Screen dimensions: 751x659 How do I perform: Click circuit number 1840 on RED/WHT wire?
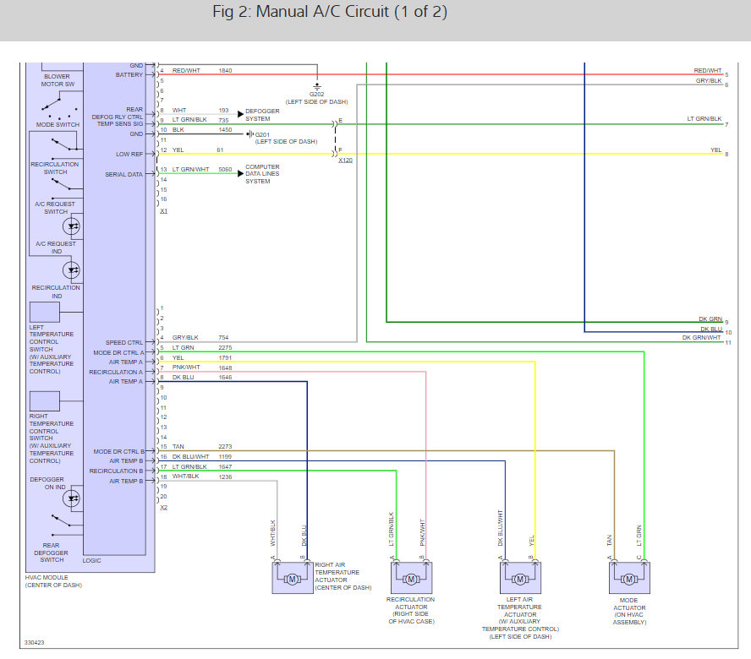(x=225, y=70)
